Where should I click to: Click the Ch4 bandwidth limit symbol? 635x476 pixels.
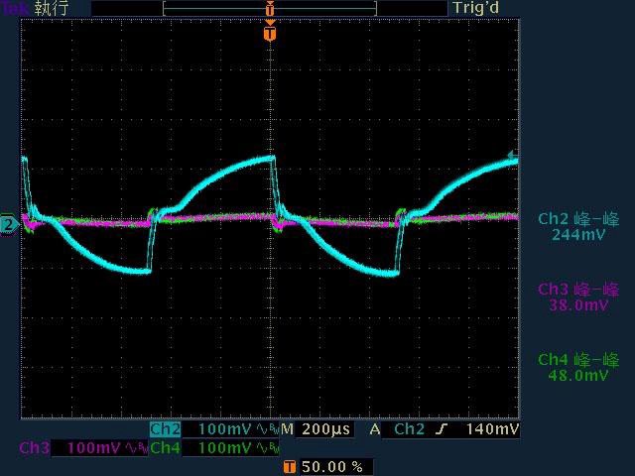tap(268, 448)
